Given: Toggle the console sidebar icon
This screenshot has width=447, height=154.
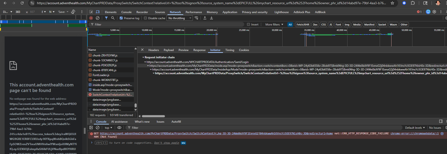Looking at the screenshot, I should [x=91, y=128].
